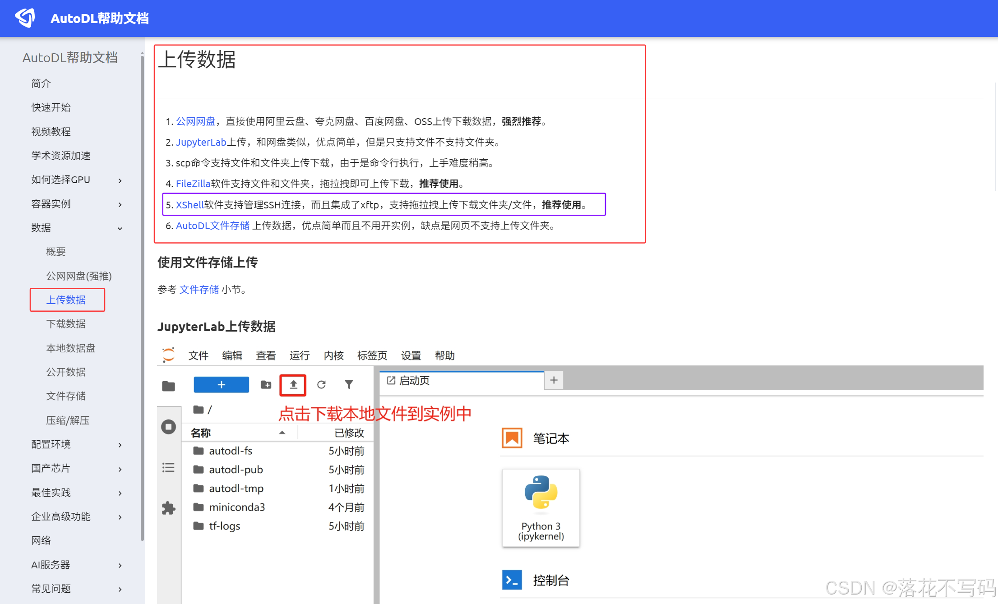998x604 pixels.
Task: Follow the 公网网盘 link in list
Action: (196, 121)
